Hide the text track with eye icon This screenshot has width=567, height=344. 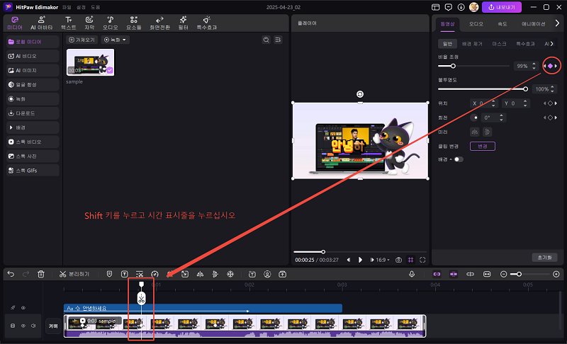[23, 308]
